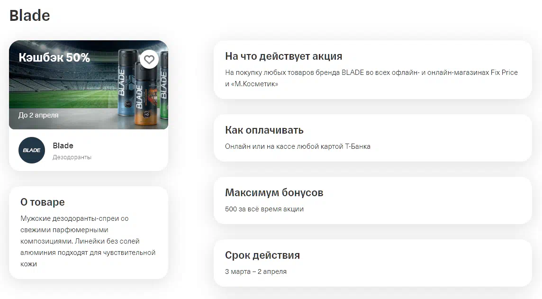Click the round BLADE brand logo
This screenshot has height=299, width=542.
pos(32,150)
